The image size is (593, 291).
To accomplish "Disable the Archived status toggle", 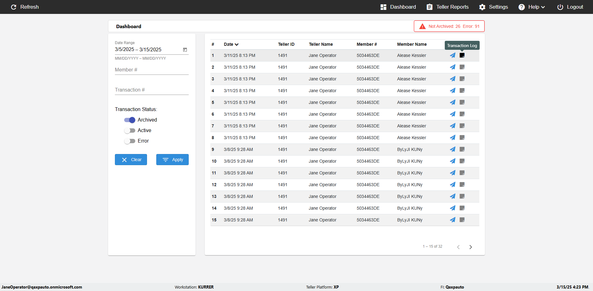I will 130,120.
